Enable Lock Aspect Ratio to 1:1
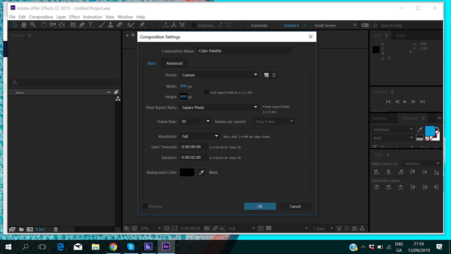 [206, 92]
